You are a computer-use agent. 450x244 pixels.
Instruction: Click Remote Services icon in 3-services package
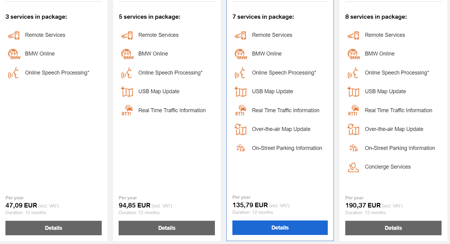pos(14,35)
